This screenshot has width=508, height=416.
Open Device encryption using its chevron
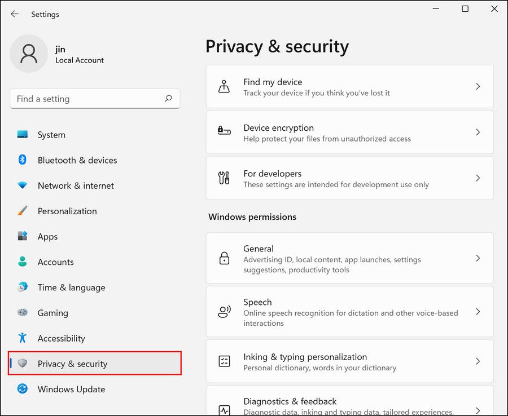tap(478, 132)
